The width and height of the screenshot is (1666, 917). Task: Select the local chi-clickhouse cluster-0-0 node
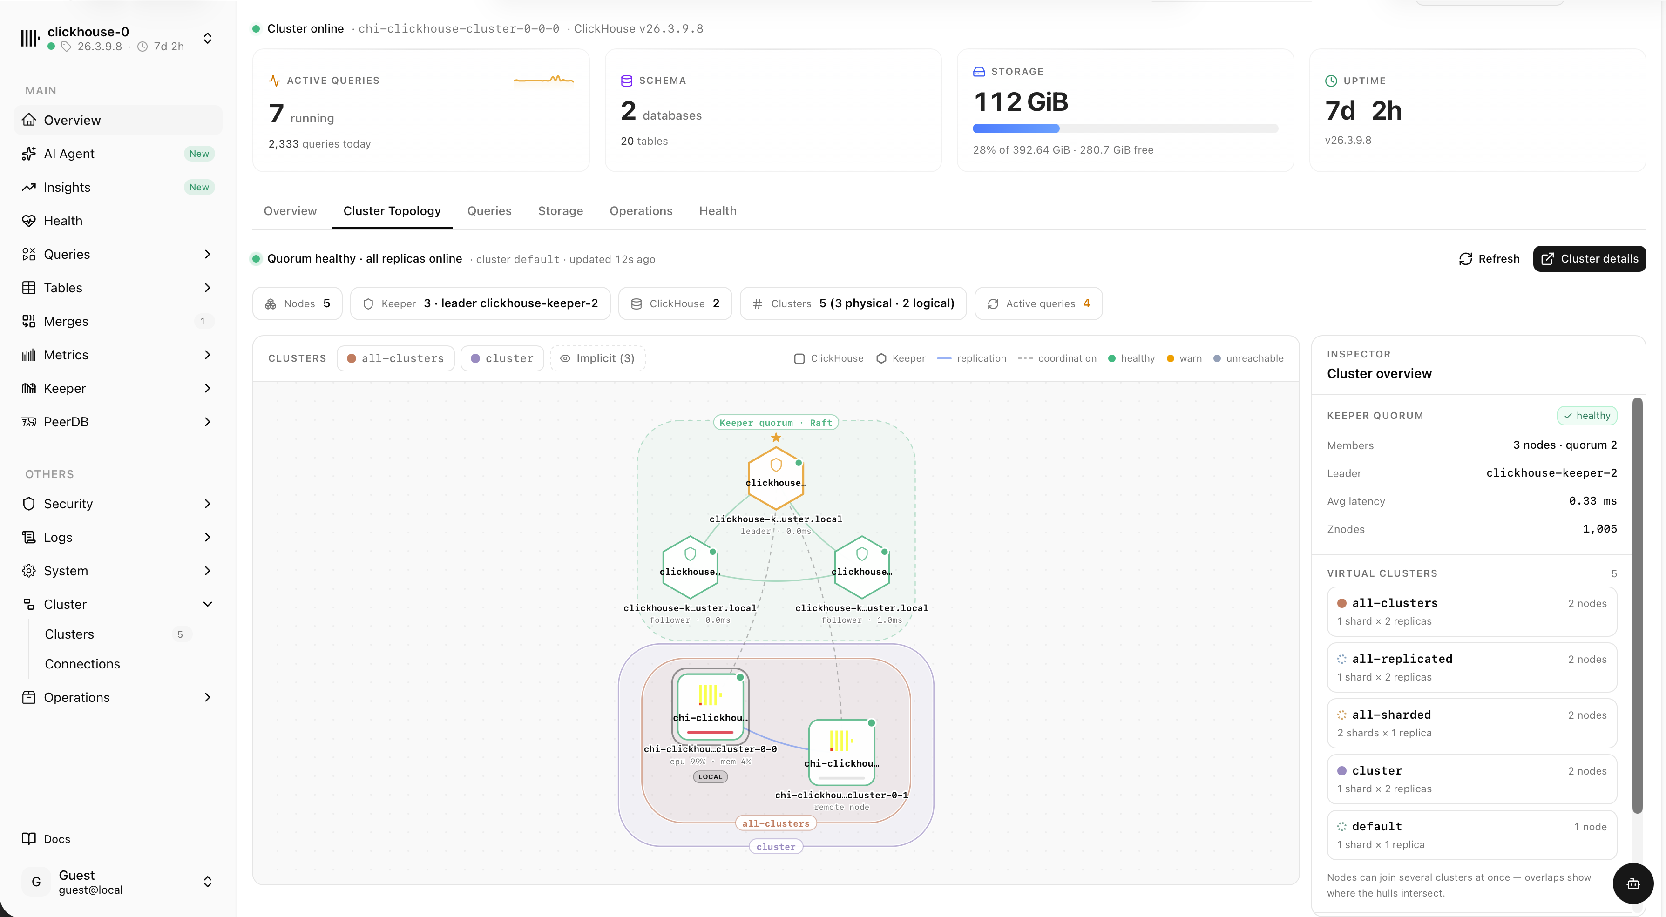click(710, 706)
